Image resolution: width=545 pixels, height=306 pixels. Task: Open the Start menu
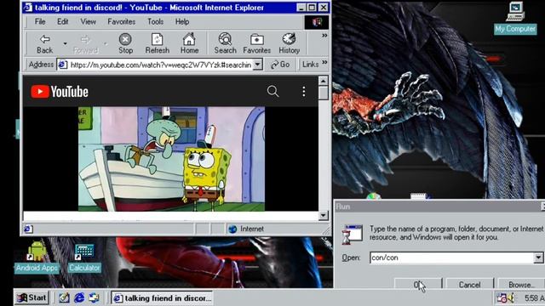pyautogui.click(x=32, y=297)
